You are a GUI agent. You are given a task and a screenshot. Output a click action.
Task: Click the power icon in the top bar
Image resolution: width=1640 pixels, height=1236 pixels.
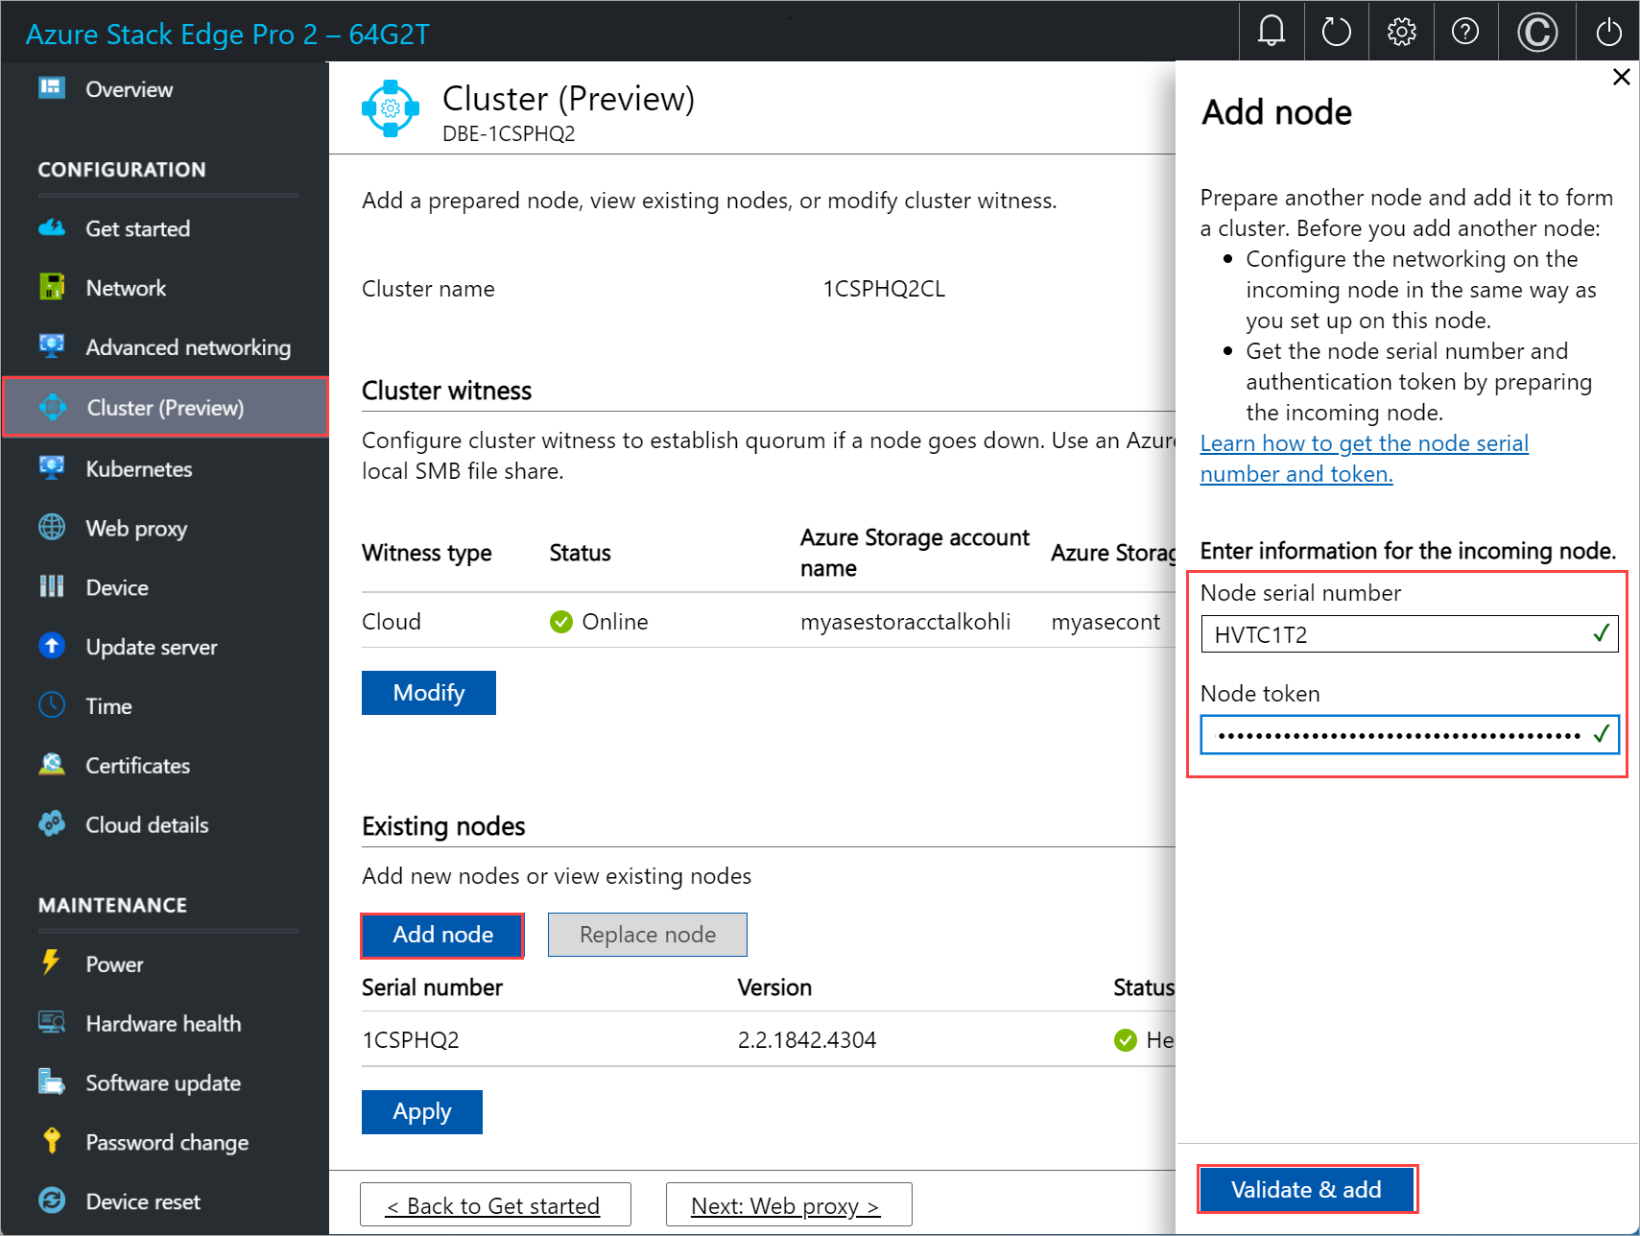pos(1607,31)
